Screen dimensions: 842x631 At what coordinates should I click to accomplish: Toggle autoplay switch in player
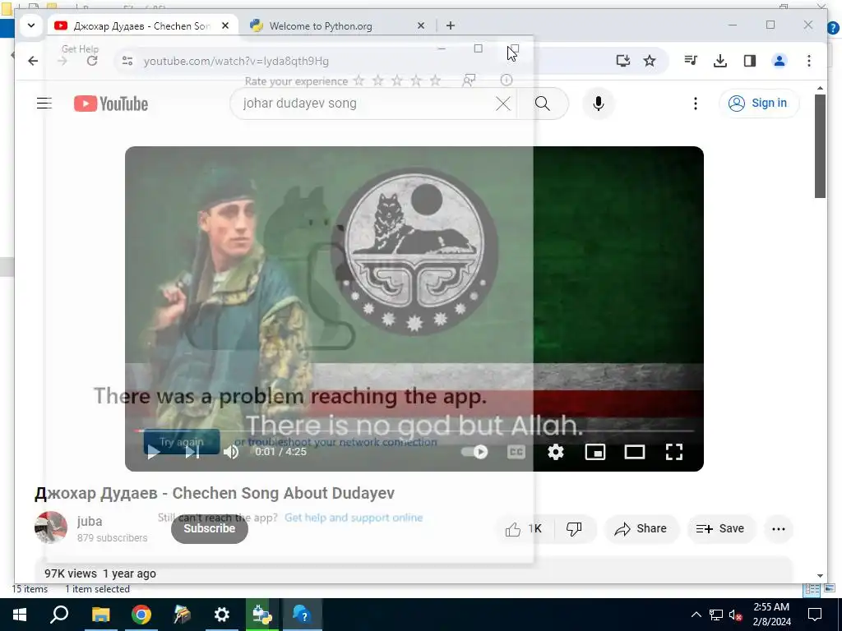tap(474, 452)
